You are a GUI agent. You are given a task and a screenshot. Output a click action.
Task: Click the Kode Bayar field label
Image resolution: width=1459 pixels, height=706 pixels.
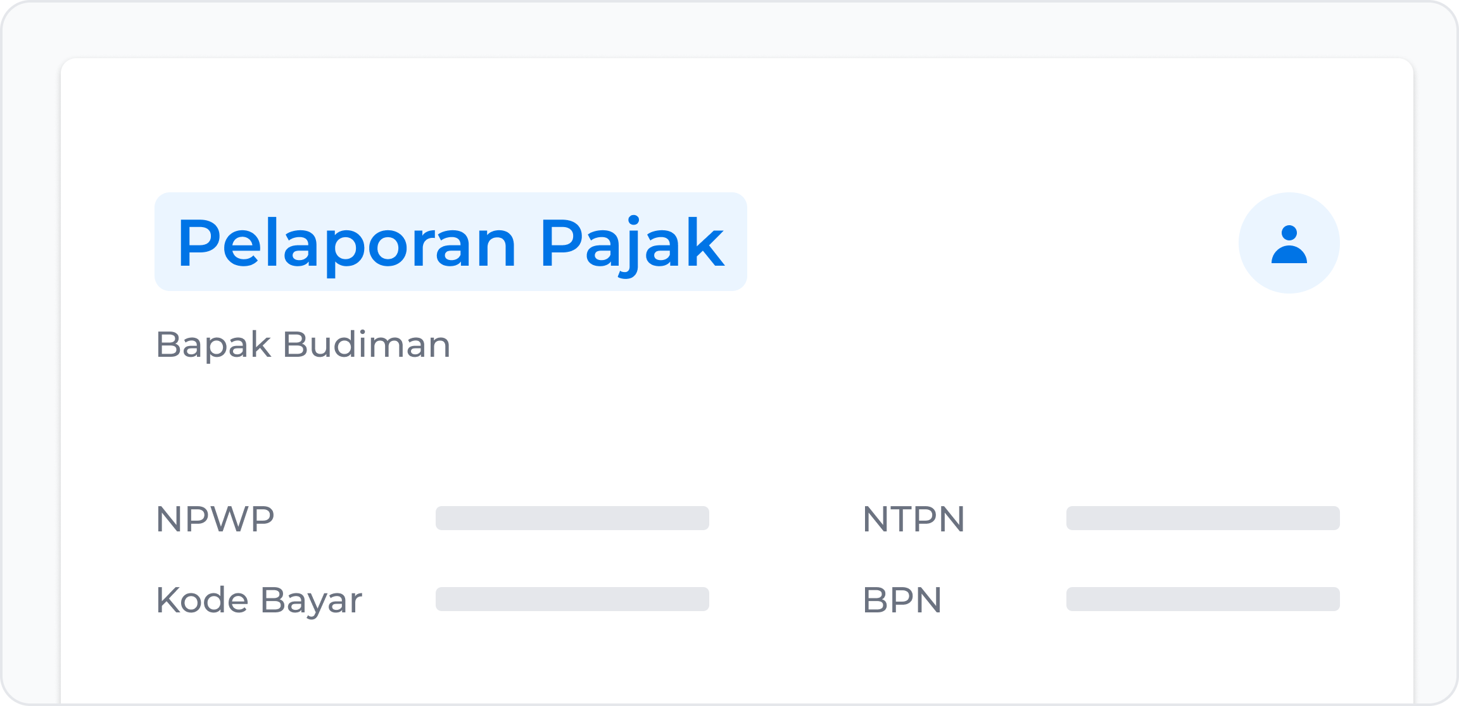259,600
